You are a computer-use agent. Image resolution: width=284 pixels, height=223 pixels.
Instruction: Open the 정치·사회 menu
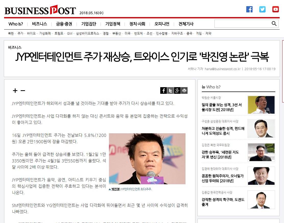pyautogui.click(x=137, y=24)
